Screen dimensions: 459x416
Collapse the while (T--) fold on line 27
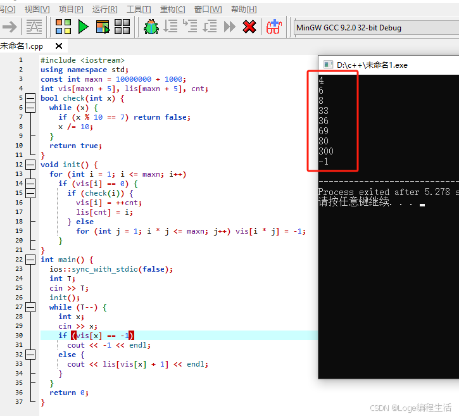point(30,307)
